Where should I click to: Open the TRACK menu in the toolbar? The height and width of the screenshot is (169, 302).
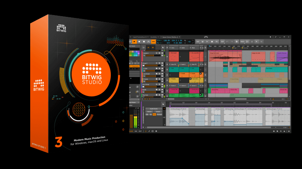[x=242, y=41]
